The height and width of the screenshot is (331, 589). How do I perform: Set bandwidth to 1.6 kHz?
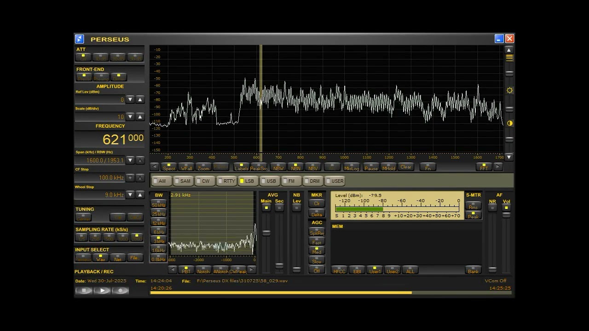click(158, 249)
